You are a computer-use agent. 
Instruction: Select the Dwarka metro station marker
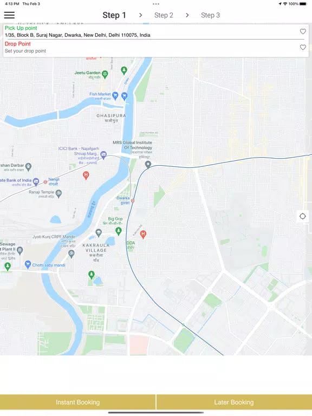(133, 201)
